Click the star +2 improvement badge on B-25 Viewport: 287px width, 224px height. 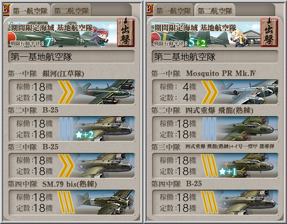click(x=85, y=135)
